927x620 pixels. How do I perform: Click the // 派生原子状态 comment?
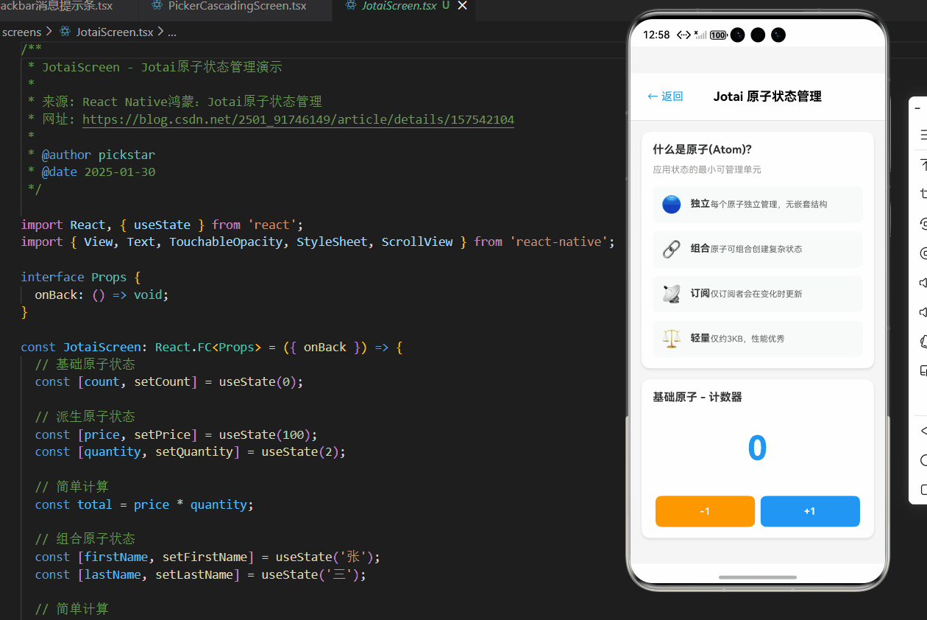click(x=85, y=417)
